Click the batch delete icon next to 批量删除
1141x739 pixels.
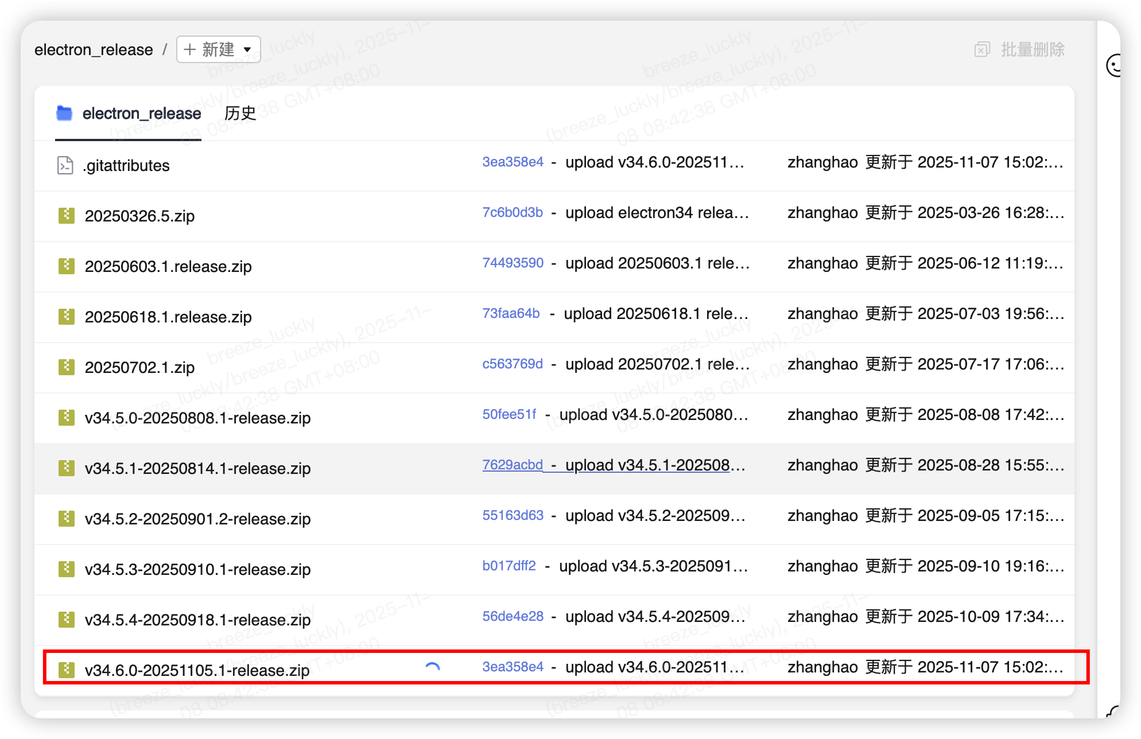coord(982,49)
